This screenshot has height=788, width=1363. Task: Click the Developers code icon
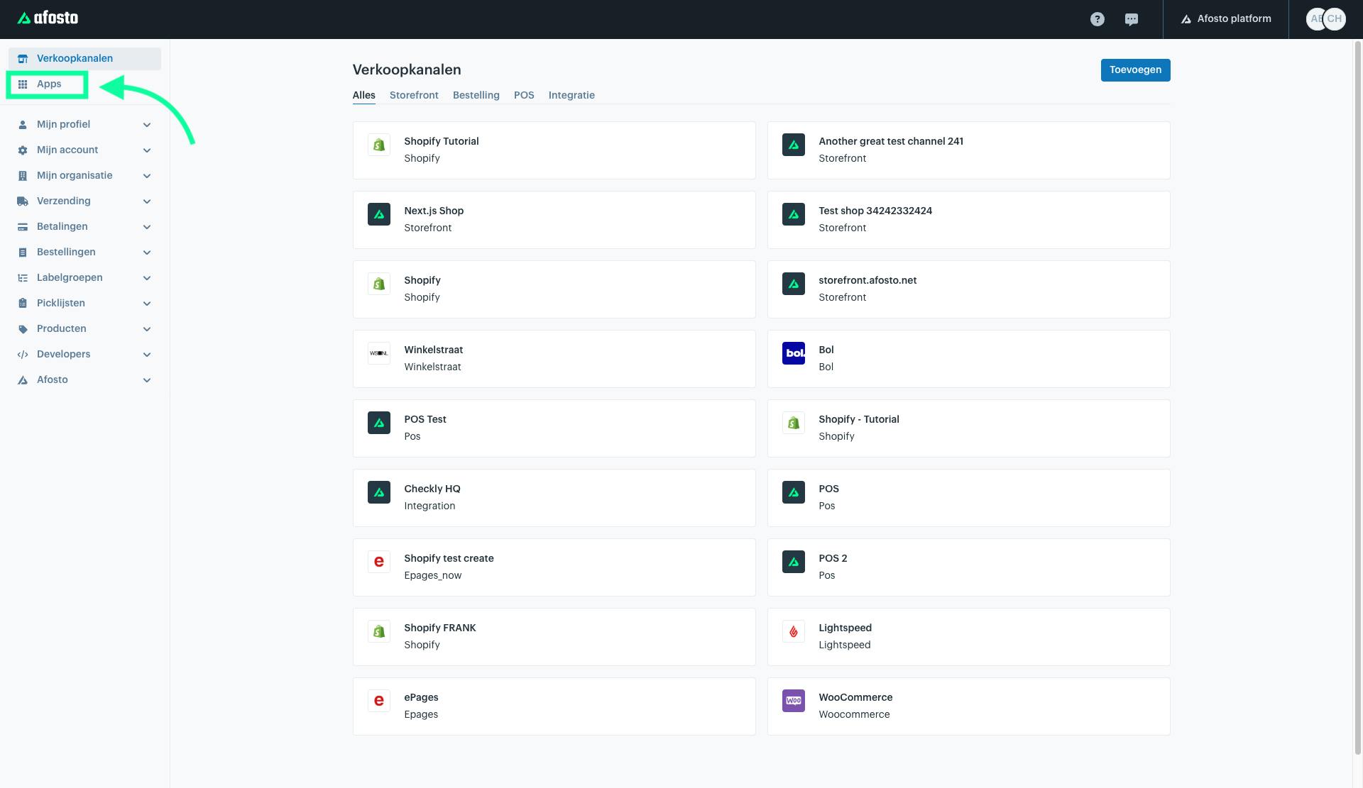point(23,355)
